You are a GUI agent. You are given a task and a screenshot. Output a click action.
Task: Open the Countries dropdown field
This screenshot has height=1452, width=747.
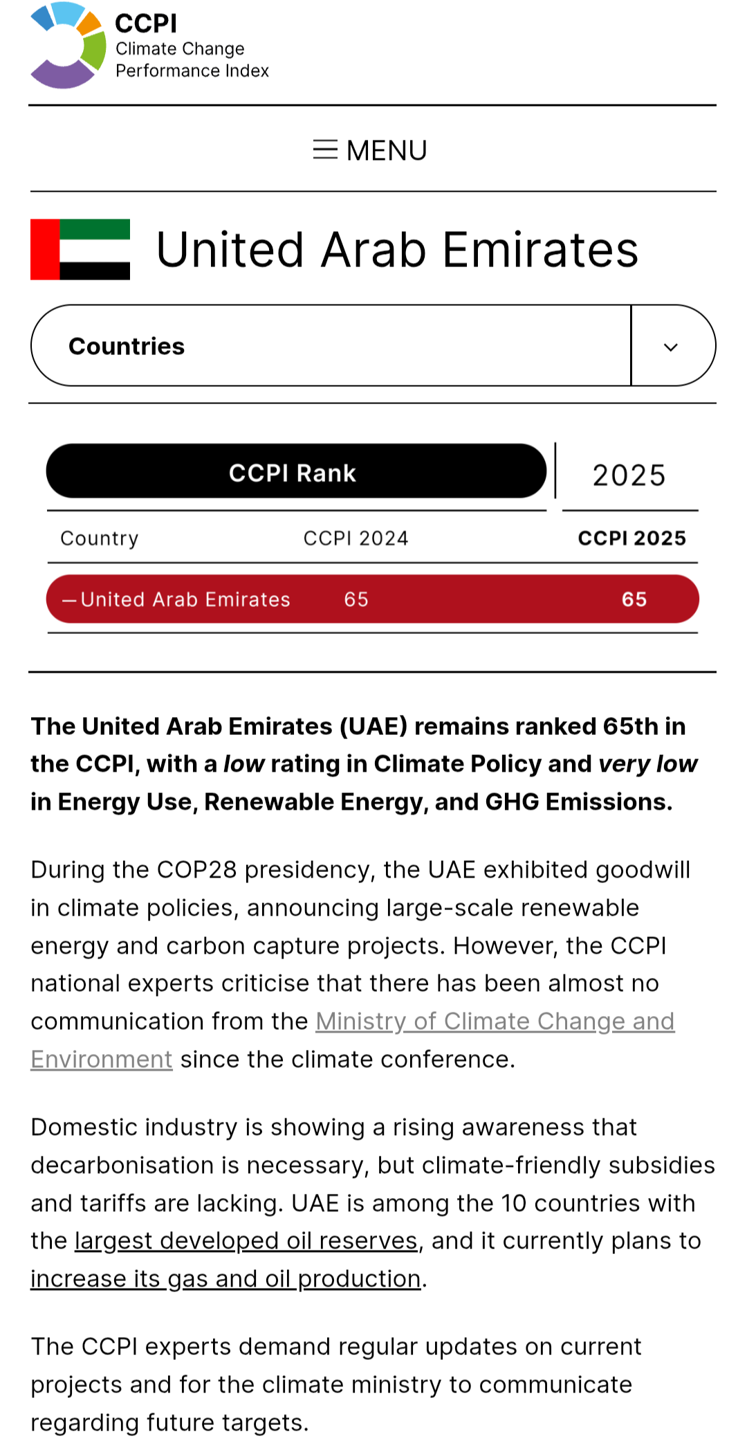(331, 346)
